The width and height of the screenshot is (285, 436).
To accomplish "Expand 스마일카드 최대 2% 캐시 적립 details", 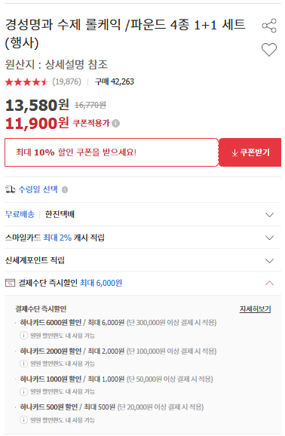I will pos(143,238).
